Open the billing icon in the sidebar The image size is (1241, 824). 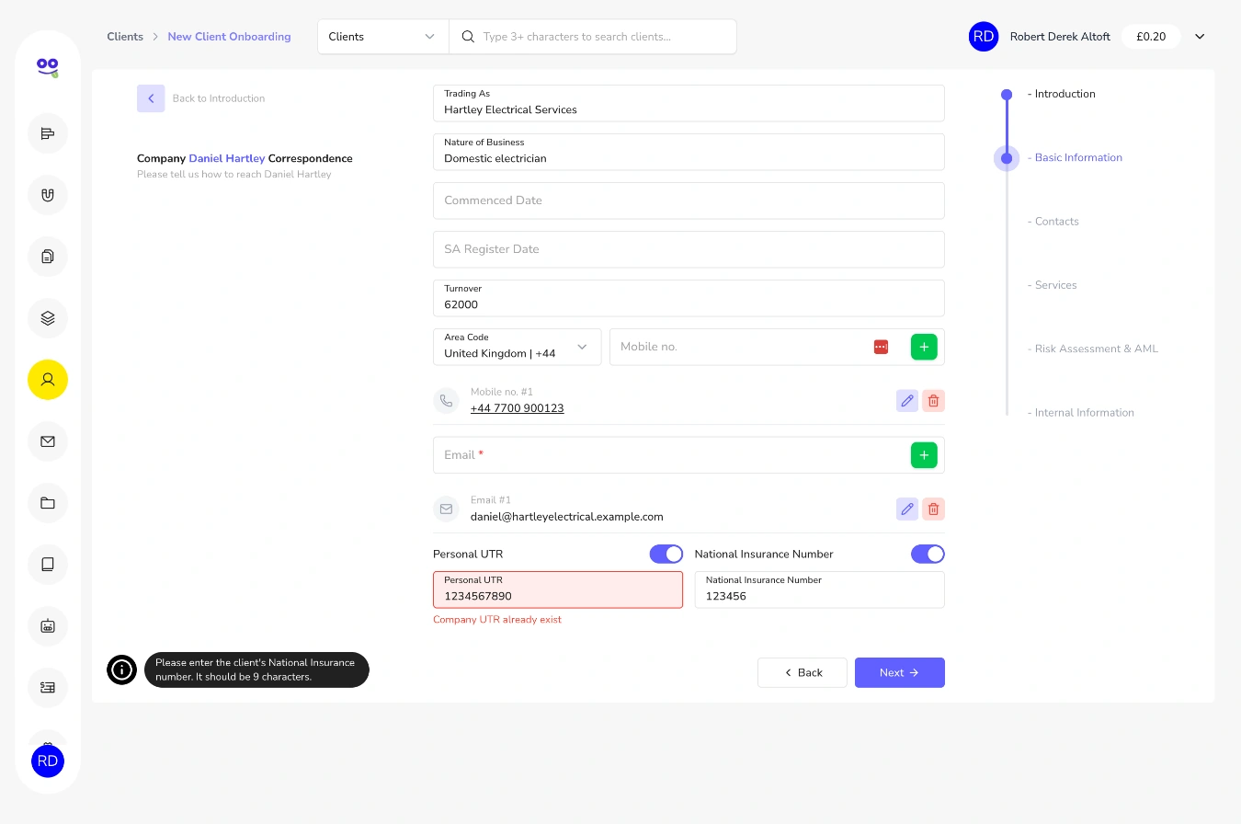coord(48,688)
